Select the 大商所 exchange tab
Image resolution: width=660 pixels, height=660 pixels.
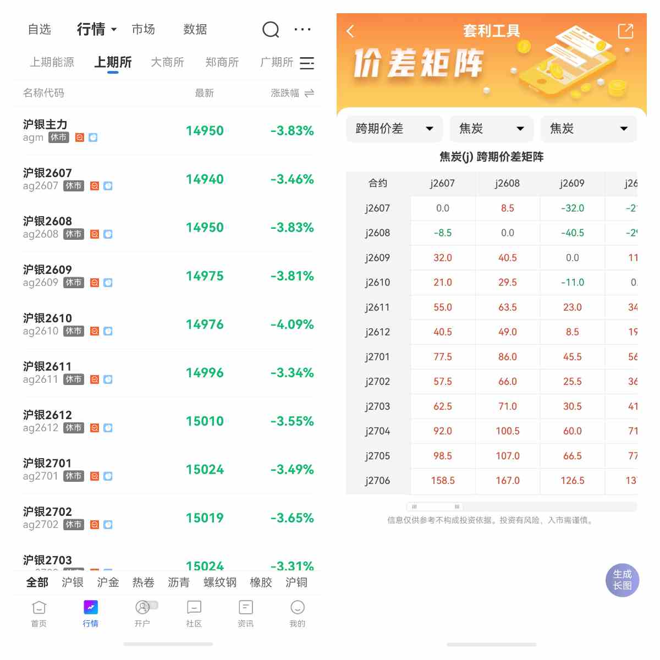pyautogui.click(x=167, y=62)
